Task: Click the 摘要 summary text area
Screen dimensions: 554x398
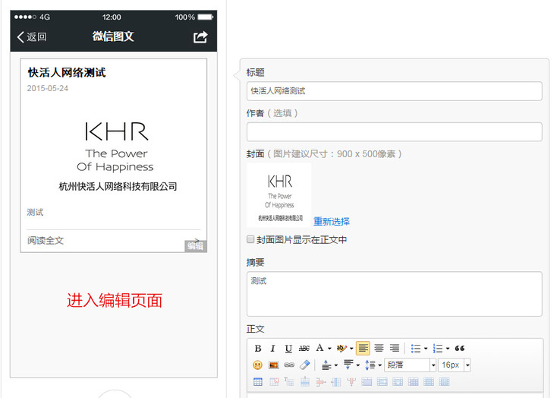Action: click(395, 294)
